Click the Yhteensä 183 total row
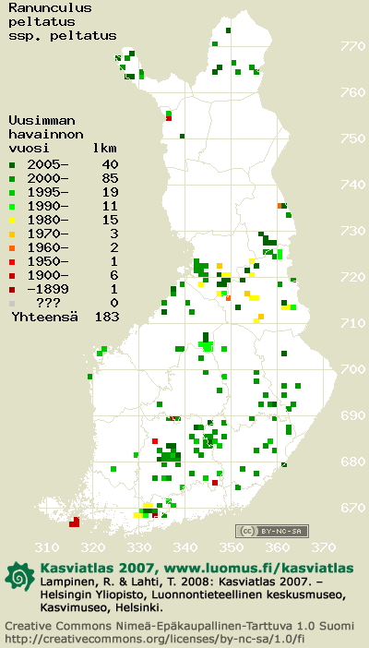The height and width of the screenshot is (648, 369). [65, 317]
